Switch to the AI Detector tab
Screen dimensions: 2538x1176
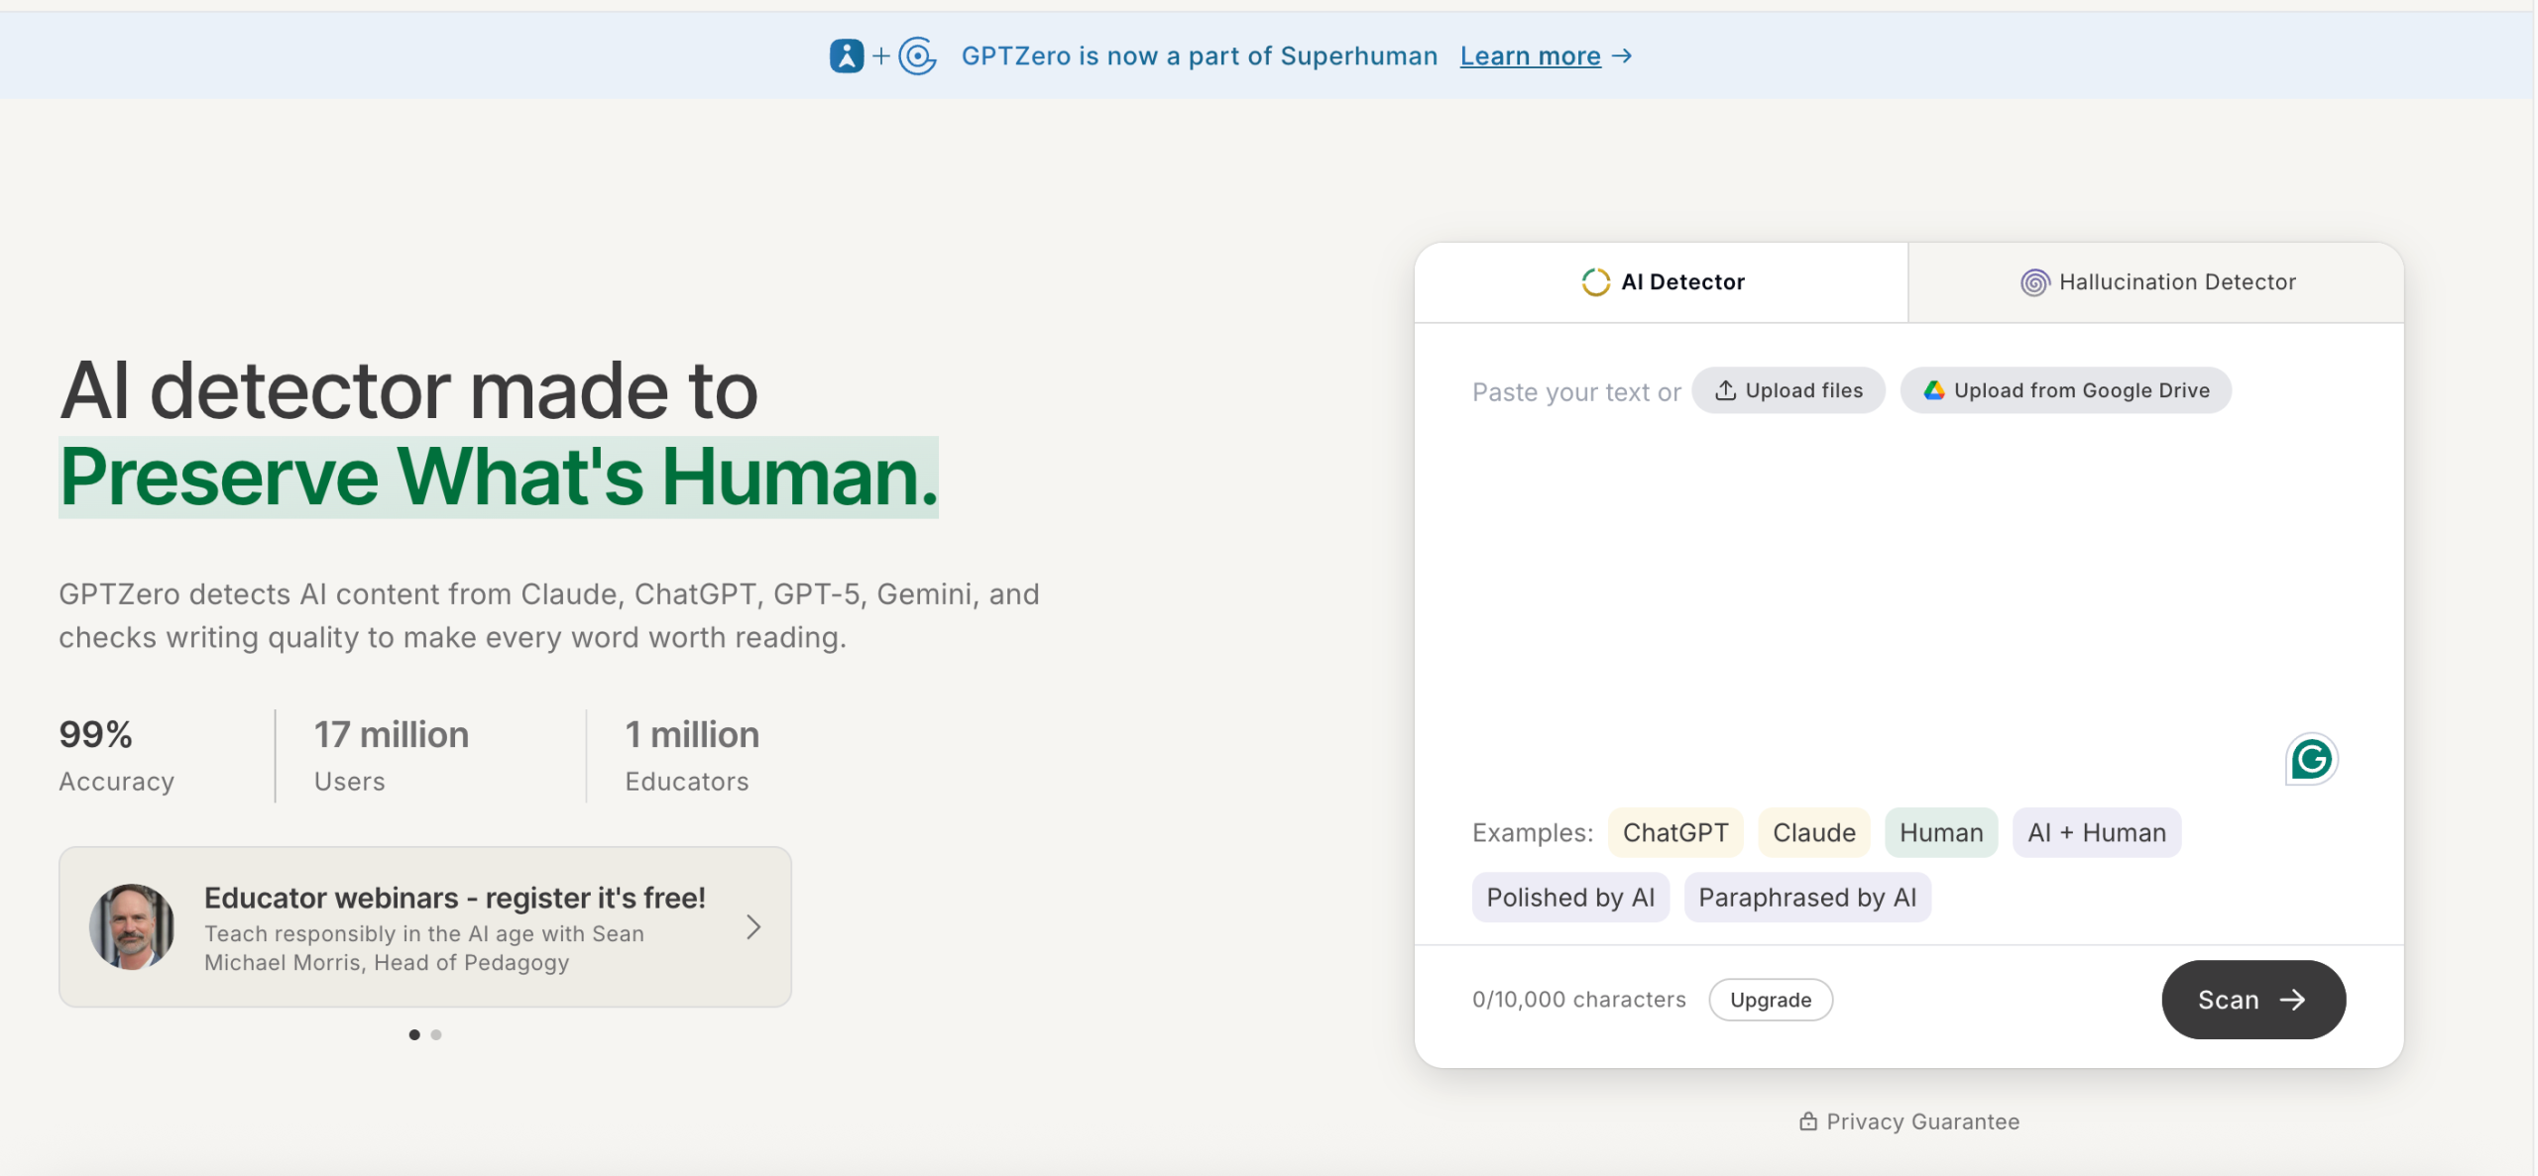(x=1662, y=282)
